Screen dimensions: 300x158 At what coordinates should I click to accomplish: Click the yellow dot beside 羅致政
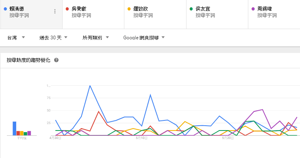(129, 9)
